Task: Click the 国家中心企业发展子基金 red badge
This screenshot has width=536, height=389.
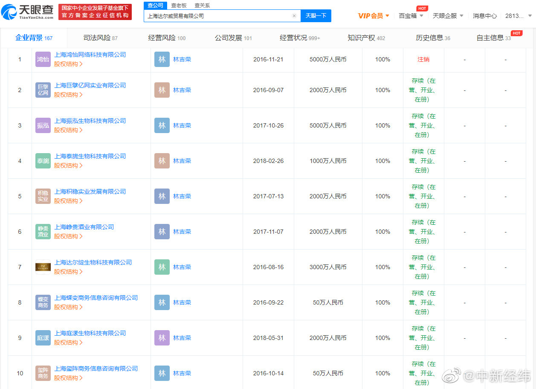Action: [x=95, y=12]
